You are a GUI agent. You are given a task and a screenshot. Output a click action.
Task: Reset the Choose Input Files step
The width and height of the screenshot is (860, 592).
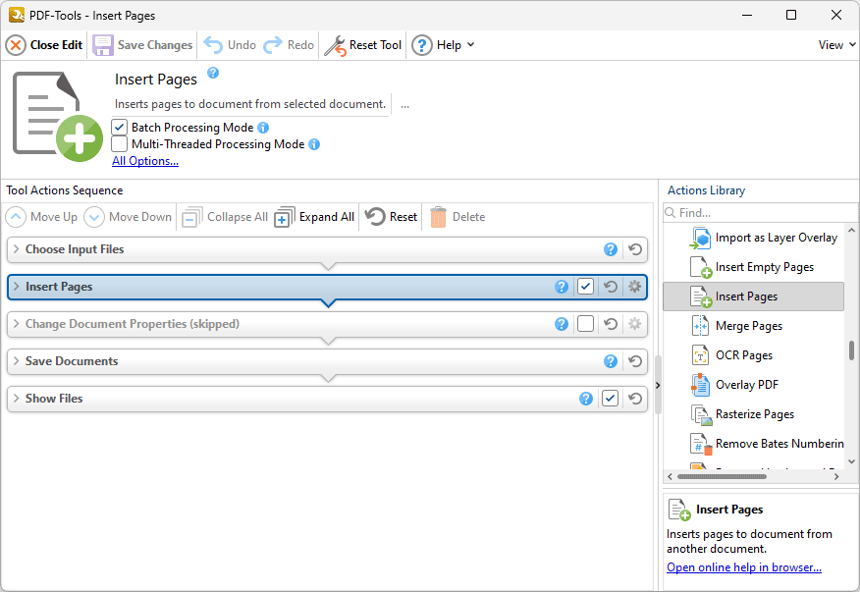tap(635, 249)
